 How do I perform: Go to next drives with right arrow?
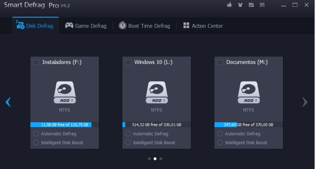click(305, 102)
